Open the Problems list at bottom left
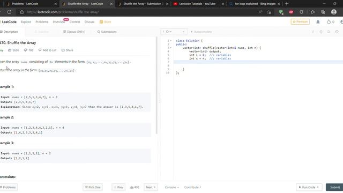Viewport: 343px width, 193px height. point(9,187)
